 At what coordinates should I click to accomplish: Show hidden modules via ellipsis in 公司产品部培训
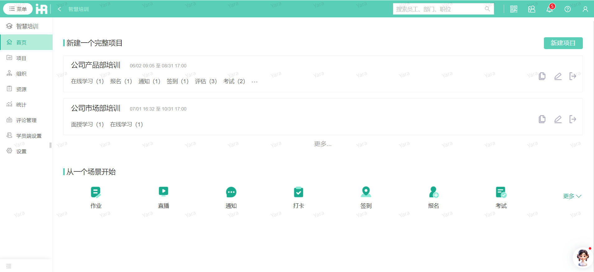click(255, 82)
